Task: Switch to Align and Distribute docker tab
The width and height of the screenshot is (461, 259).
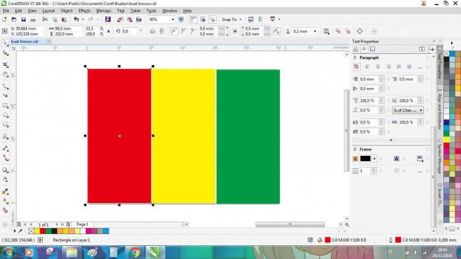Action: 440,108
